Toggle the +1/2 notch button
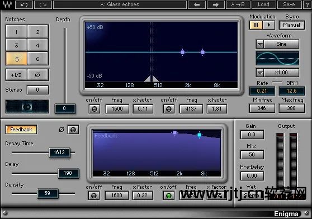Screen dimensions: 312x219 point(16,75)
